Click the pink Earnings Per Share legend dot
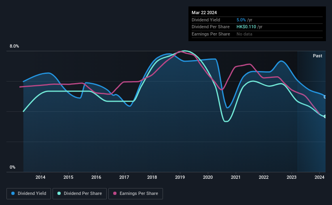Screen dimensions: 332x205 point(115,193)
